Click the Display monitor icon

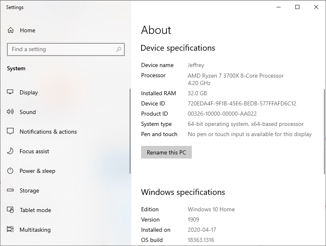(10, 92)
